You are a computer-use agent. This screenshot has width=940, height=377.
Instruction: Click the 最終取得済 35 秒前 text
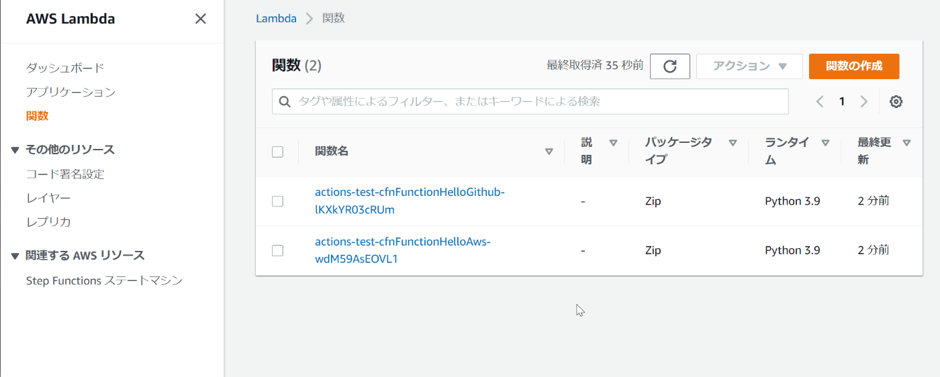(595, 65)
